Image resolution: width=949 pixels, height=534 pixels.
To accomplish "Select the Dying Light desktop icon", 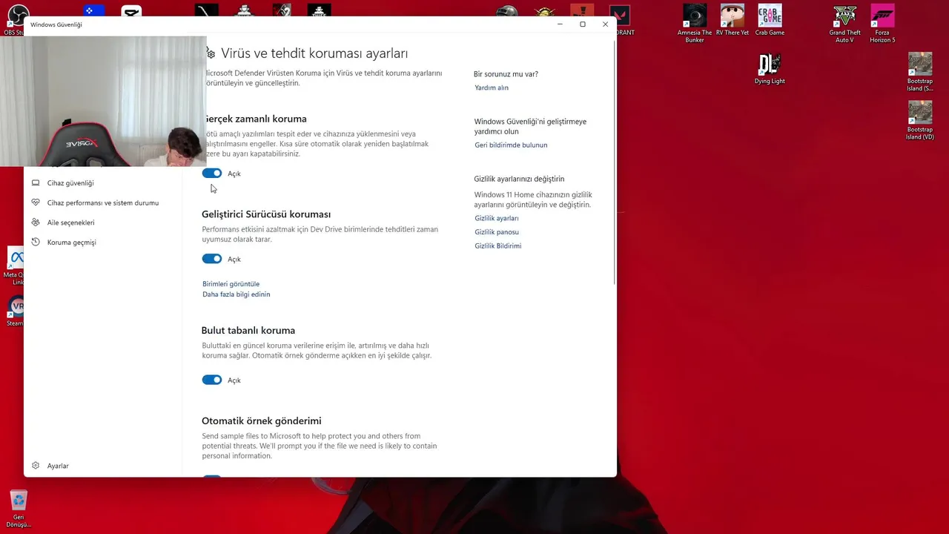I will pos(770,69).
